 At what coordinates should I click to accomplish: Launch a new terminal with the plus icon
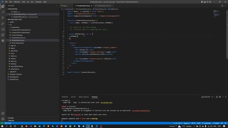[212, 97]
